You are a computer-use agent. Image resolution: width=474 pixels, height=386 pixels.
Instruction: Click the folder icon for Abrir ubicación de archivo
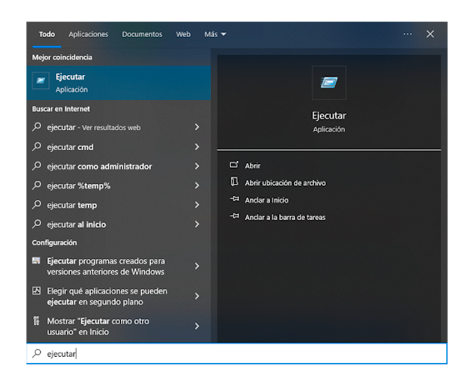234,182
